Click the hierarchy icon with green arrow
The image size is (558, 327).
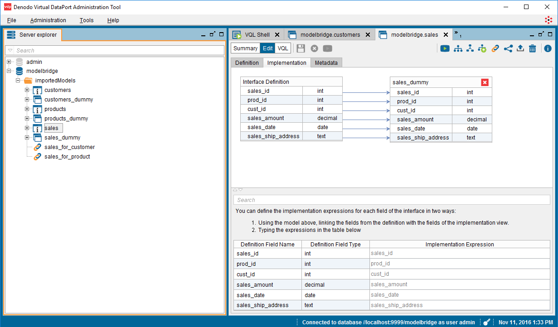(x=482, y=48)
